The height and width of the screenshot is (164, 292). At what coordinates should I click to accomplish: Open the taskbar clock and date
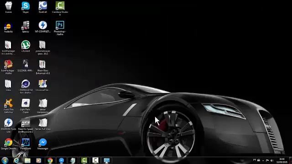point(282,160)
